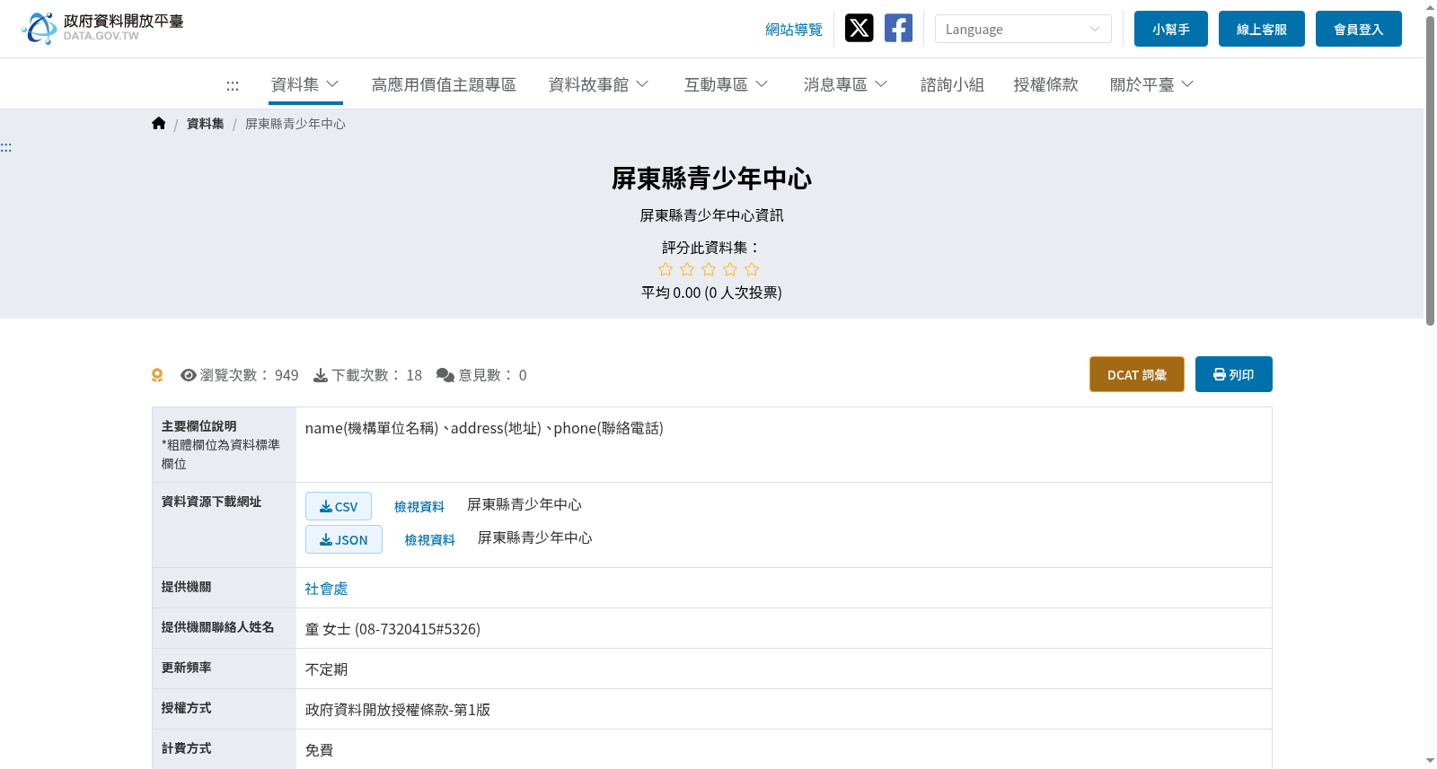
Task: Click the main navigation ::: accesskey marker
Action: (x=233, y=85)
